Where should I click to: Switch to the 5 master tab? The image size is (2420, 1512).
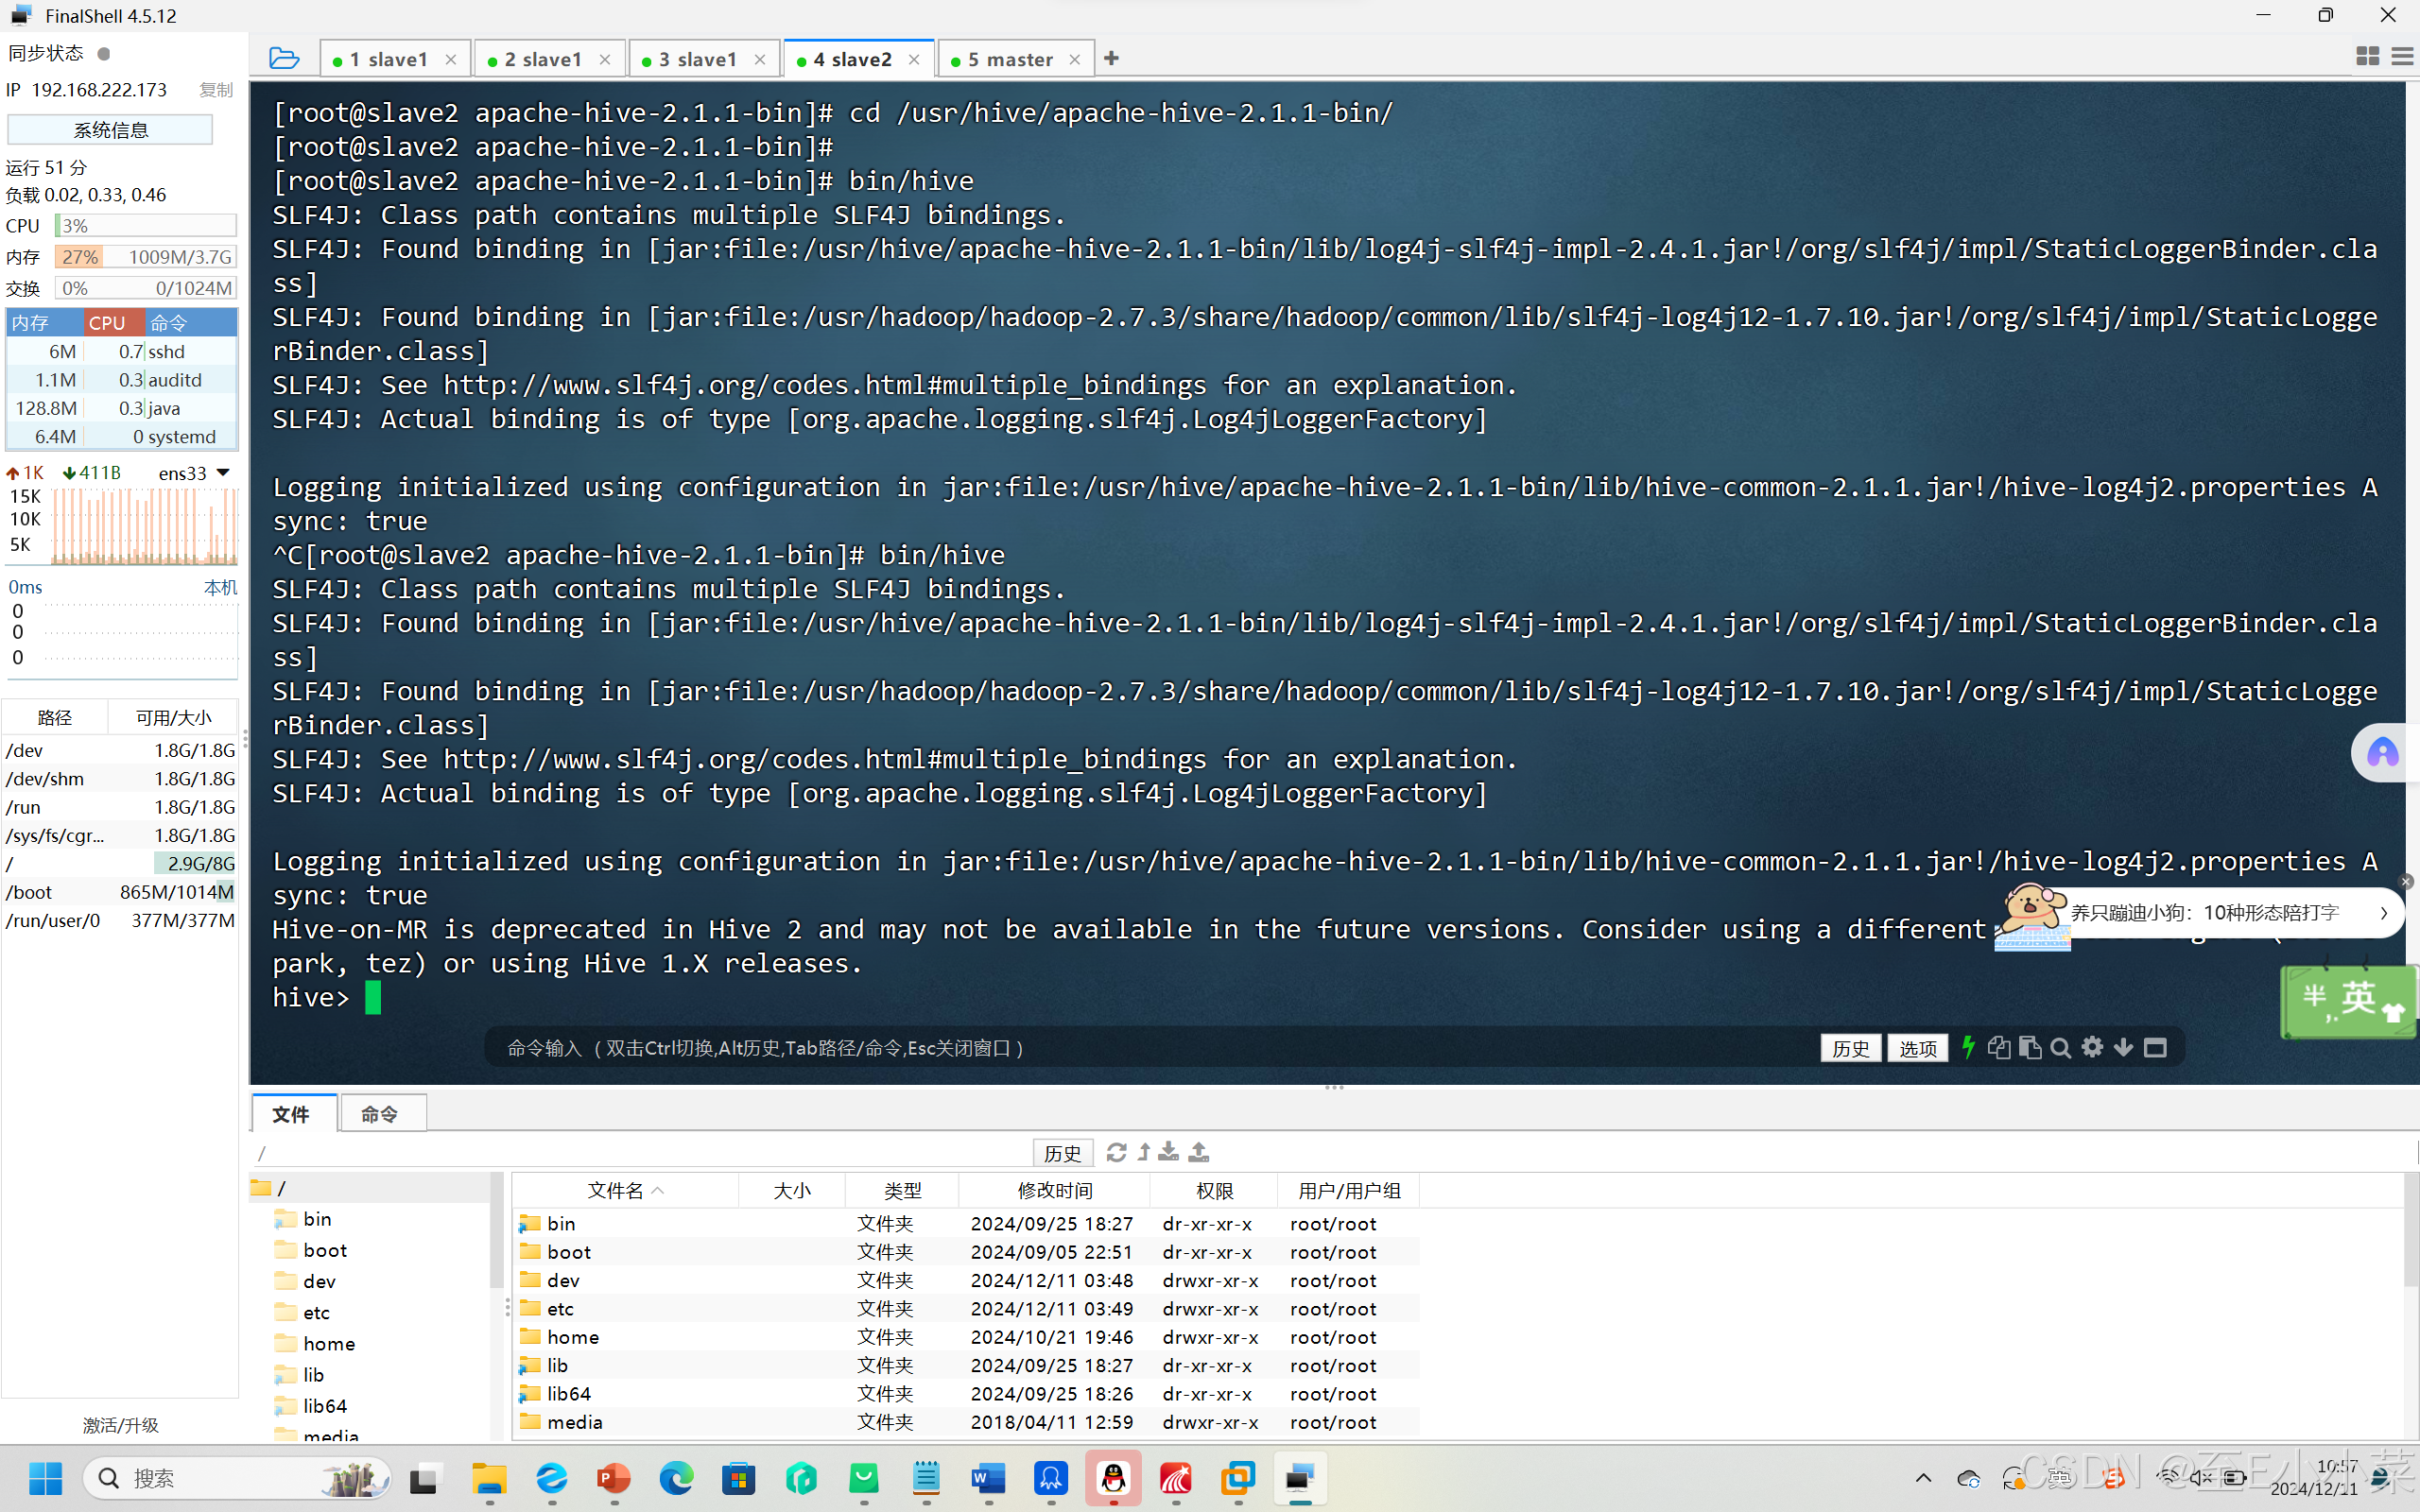point(1009,59)
